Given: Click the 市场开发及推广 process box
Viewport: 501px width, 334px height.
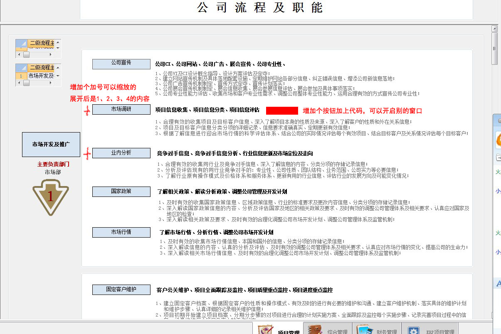Looking at the screenshot, I should (x=51, y=145).
